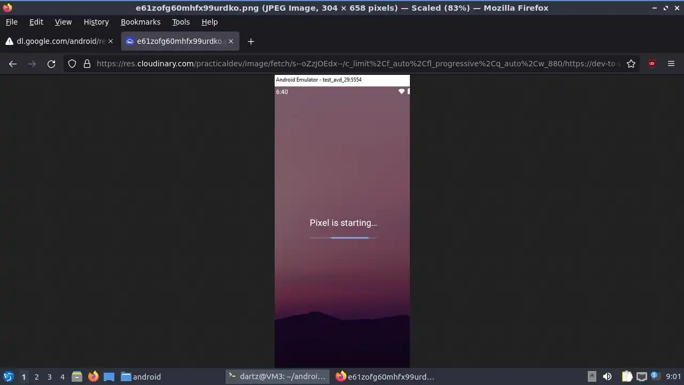The width and height of the screenshot is (684, 385).
Task: Click the removable media eject tray icon
Action: coord(592,376)
